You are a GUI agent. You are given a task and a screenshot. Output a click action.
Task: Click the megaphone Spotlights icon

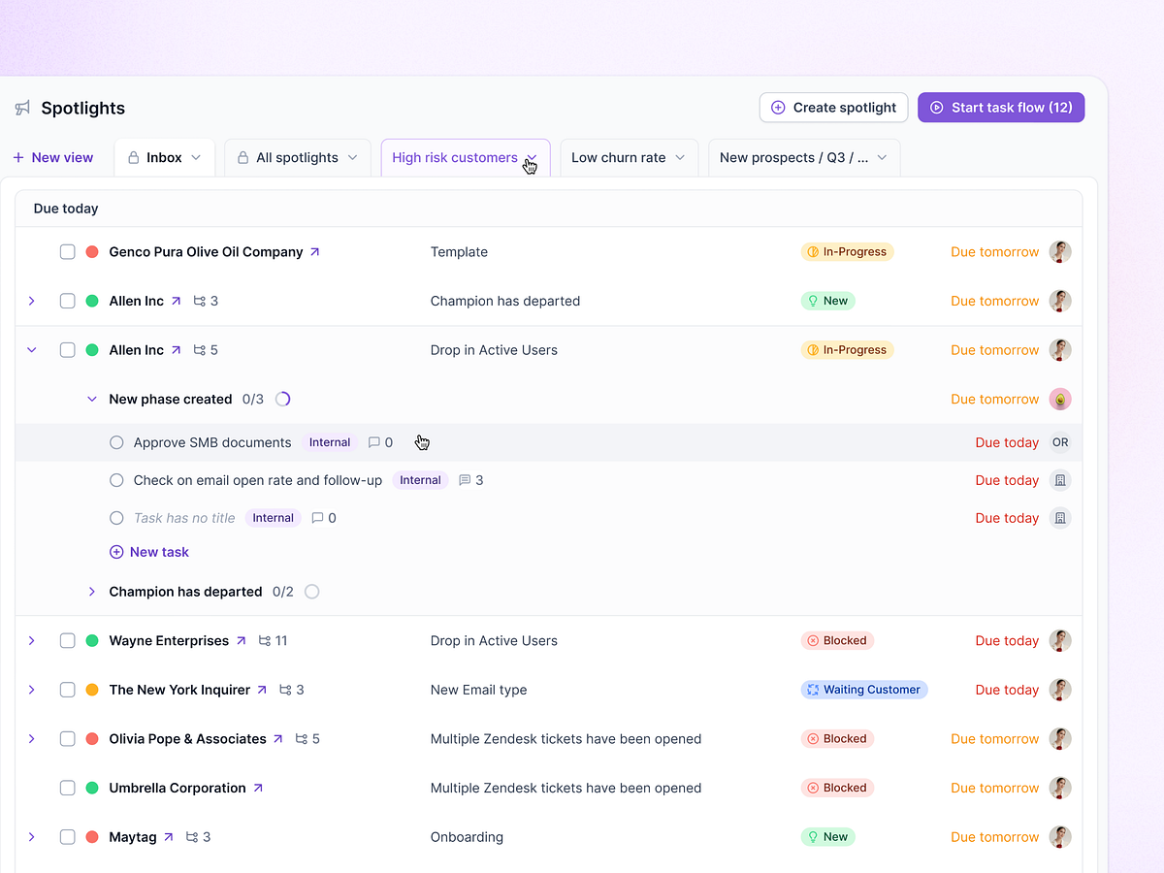point(21,108)
